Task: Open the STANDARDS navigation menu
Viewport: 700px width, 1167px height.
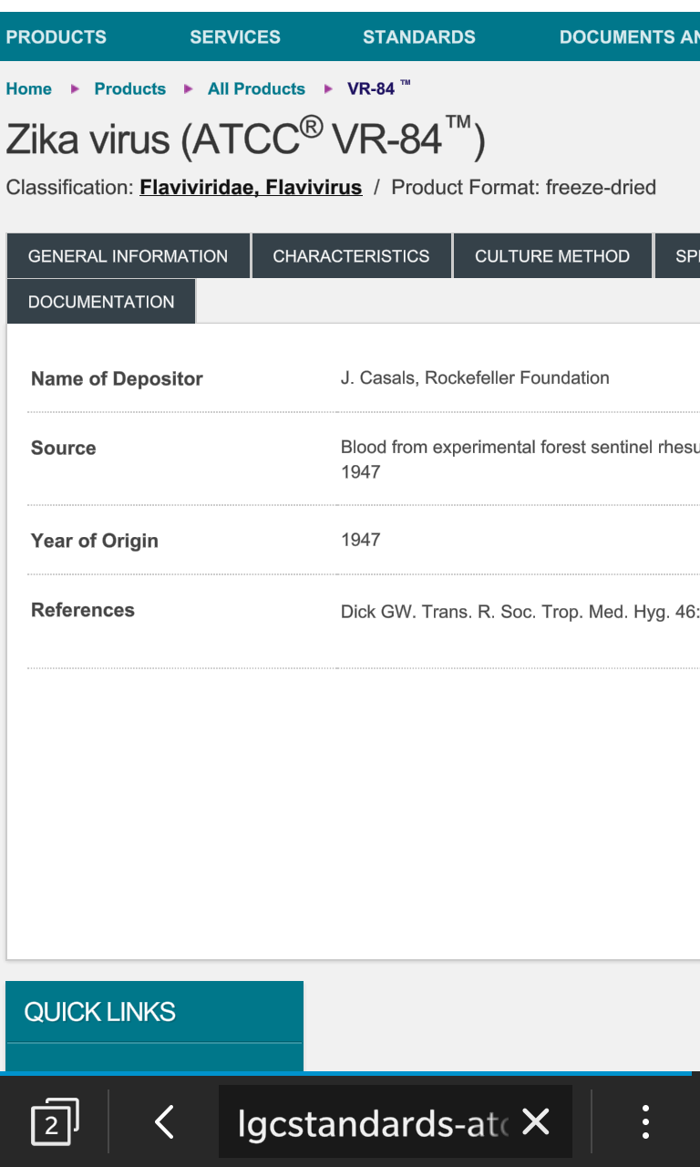Action: coord(419,37)
